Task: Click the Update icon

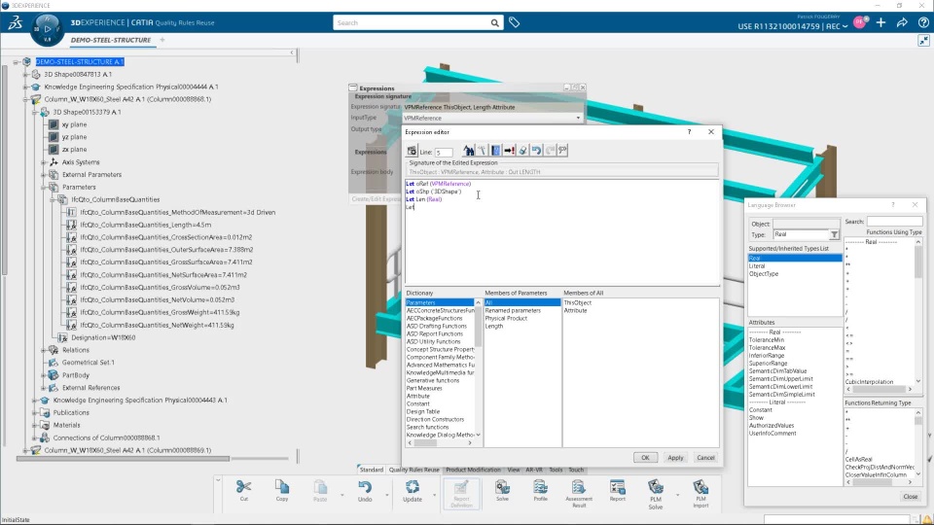Action: 413,487
